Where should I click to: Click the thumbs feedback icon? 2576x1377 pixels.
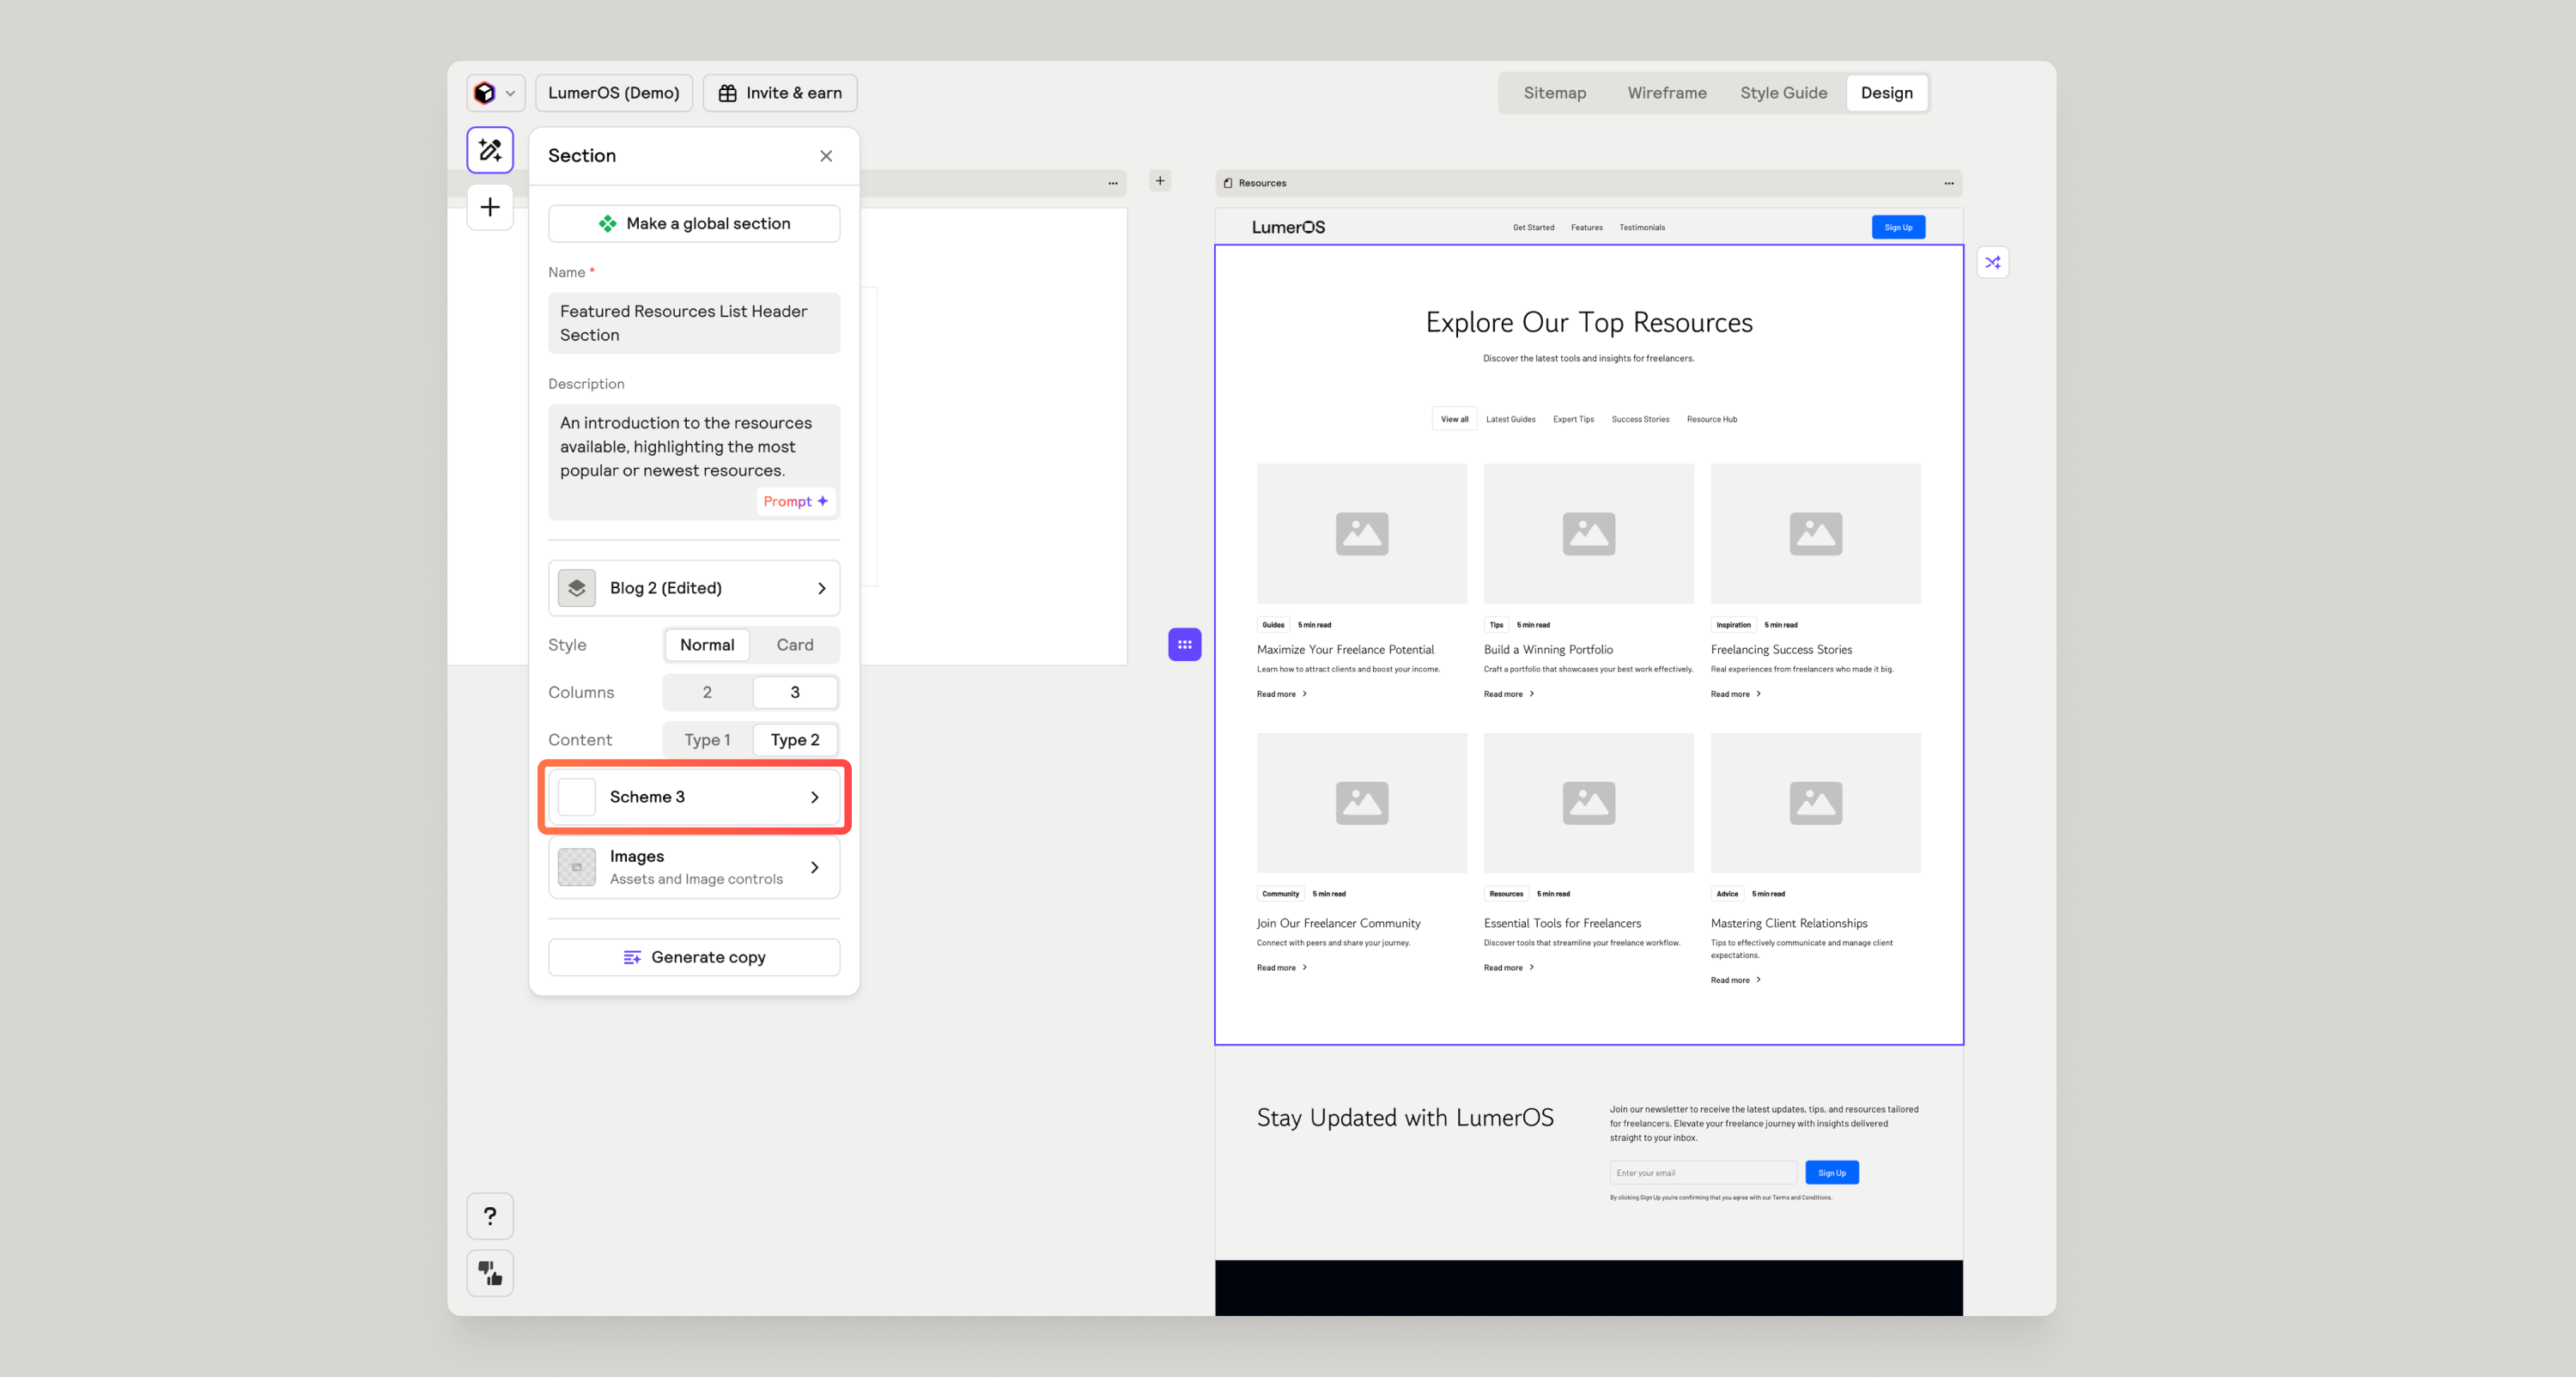coord(490,1273)
